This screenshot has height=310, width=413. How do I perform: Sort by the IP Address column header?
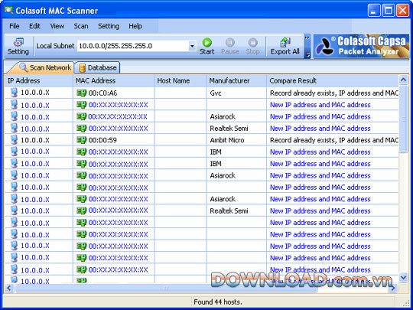pyautogui.click(x=38, y=80)
